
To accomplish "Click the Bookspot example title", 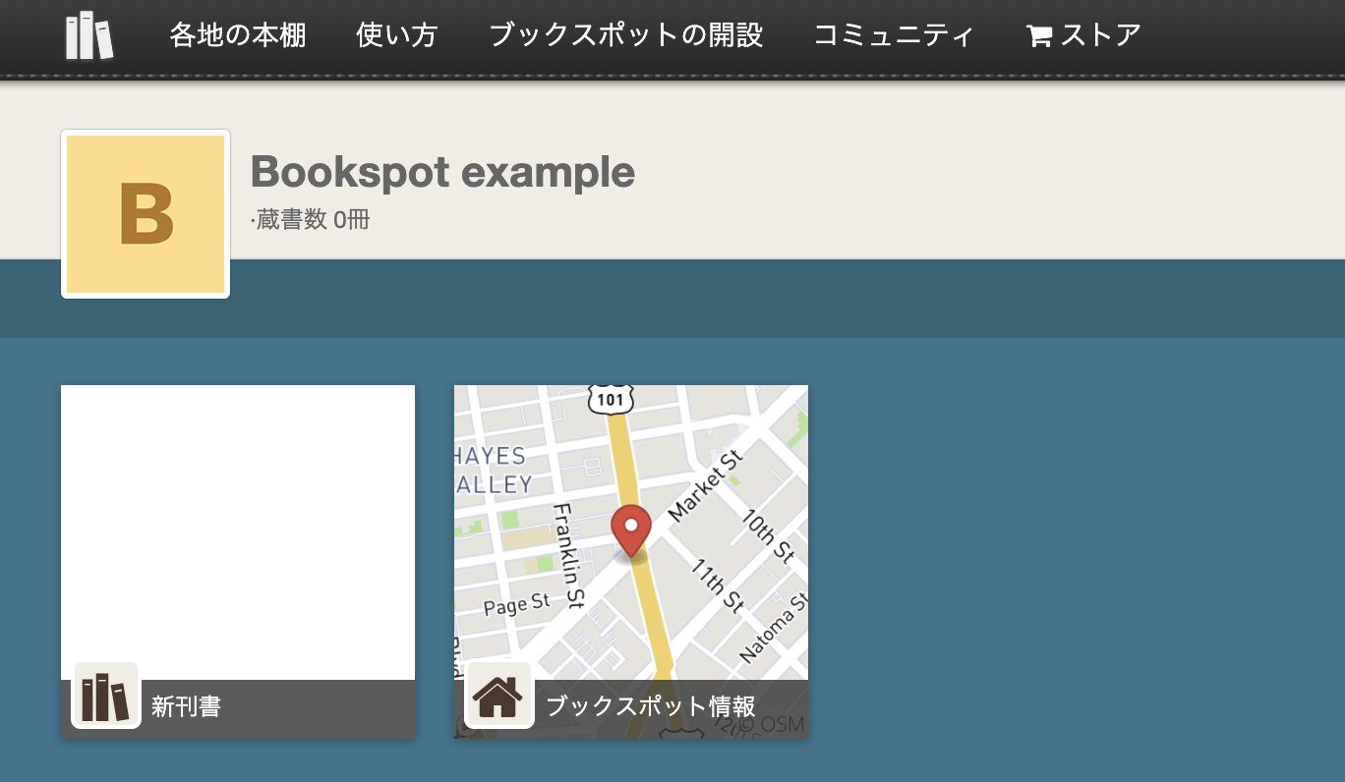I will click(442, 172).
